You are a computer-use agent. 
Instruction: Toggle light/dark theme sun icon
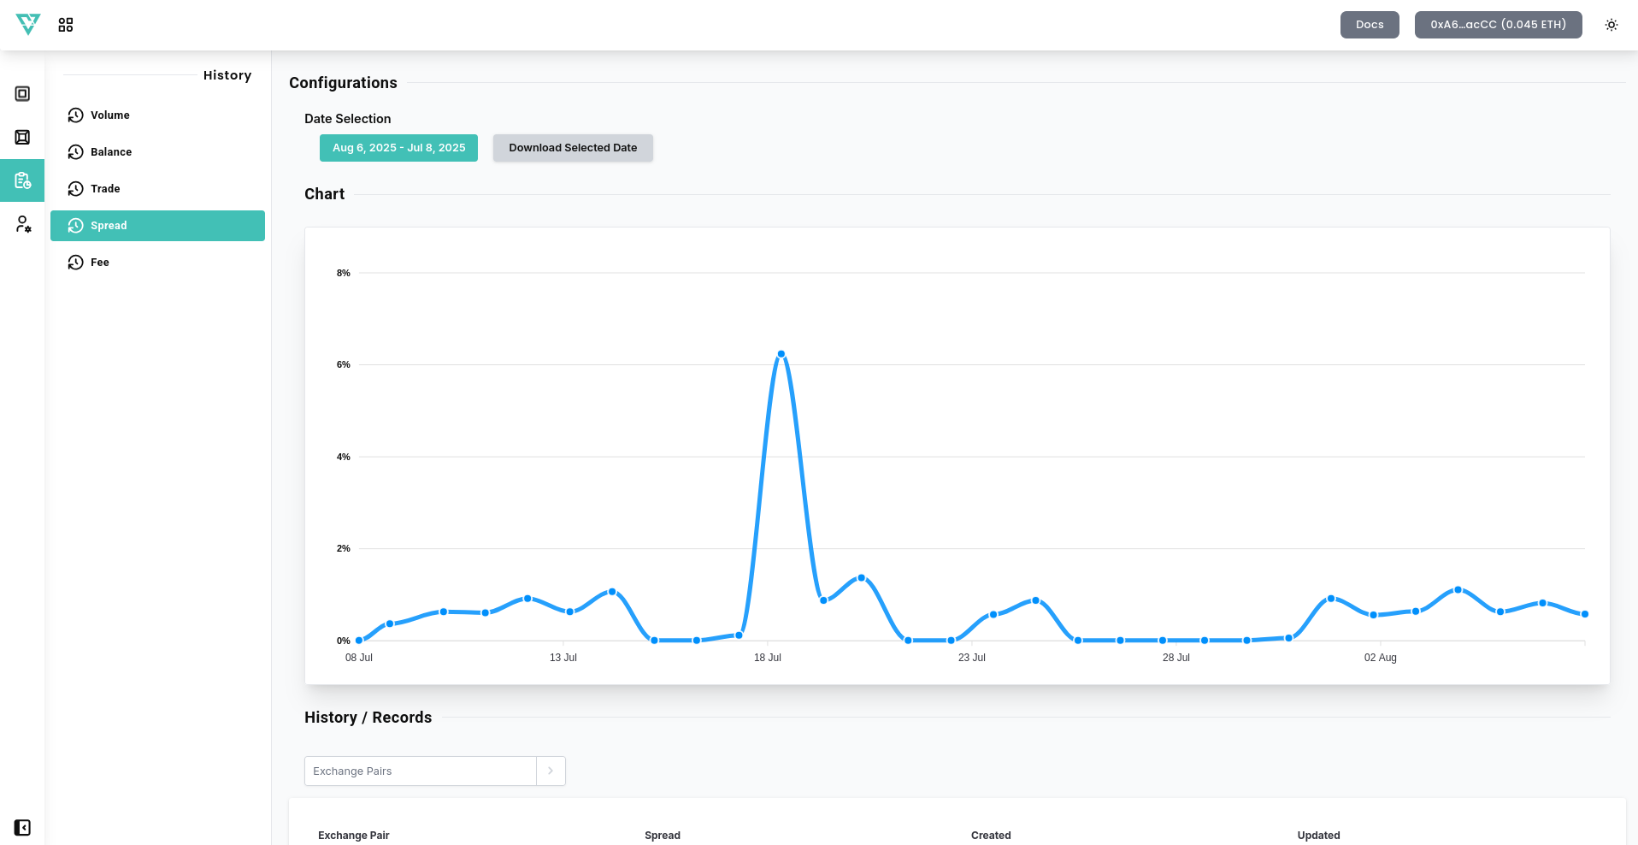coord(1611,25)
